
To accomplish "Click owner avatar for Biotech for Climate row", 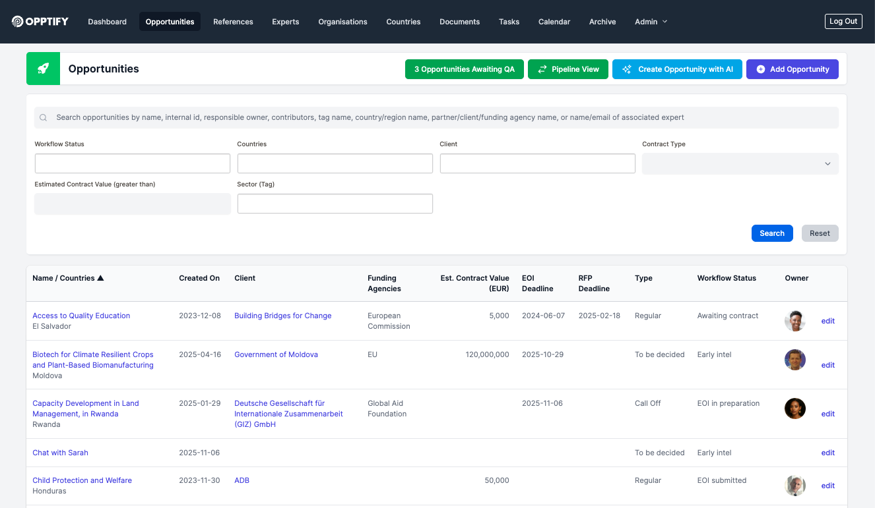I will point(794,360).
